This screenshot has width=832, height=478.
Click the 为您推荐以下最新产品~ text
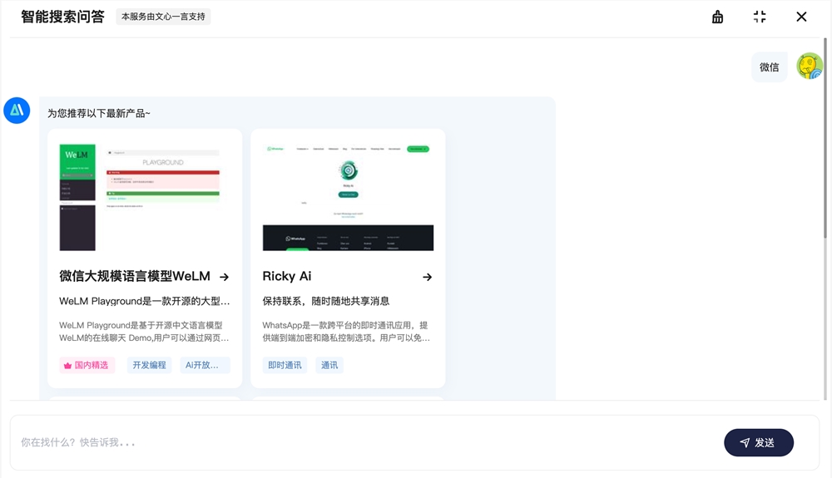point(99,113)
